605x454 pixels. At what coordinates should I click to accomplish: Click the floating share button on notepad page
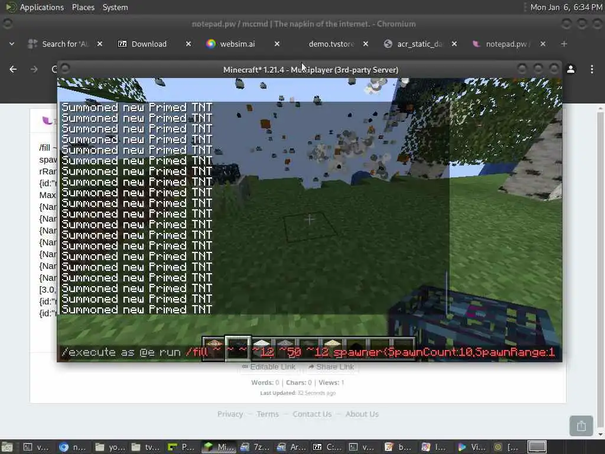(581, 426)
